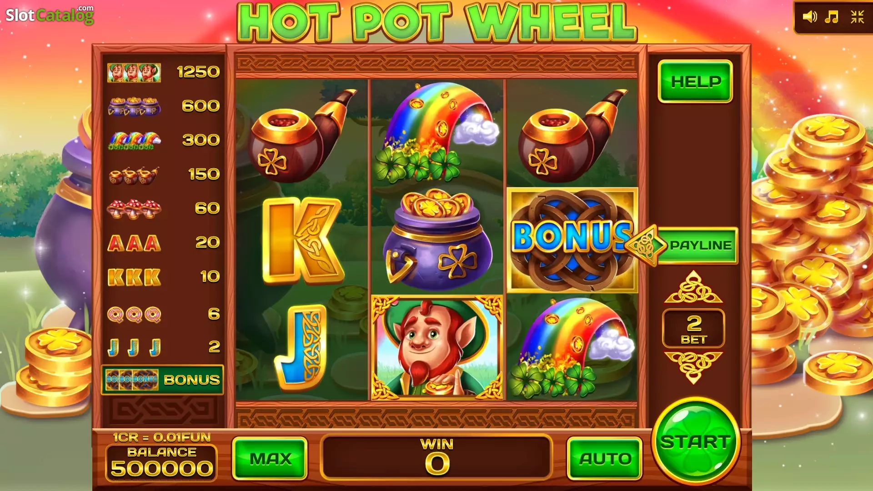This screenshot has height=491, width=873.
Task: Click the leprechaun symbol on middle reel
Action: (x=437, y=348)
